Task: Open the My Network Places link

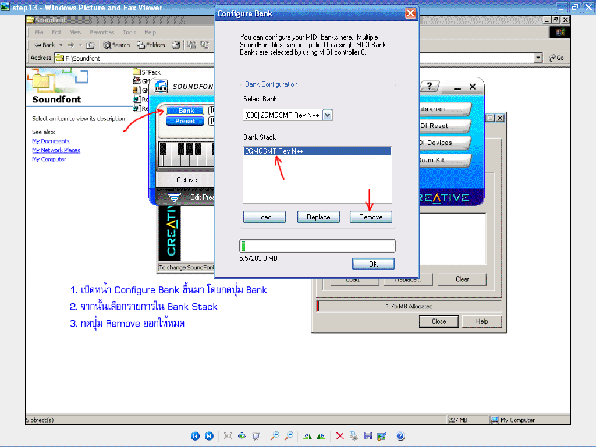Action: point(56,150)
